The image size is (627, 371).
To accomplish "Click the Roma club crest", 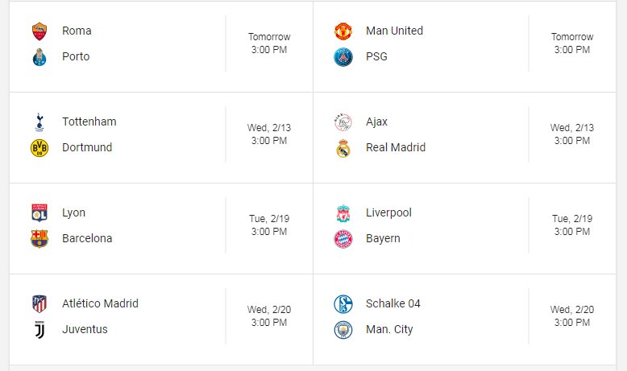I will point(39,31).
